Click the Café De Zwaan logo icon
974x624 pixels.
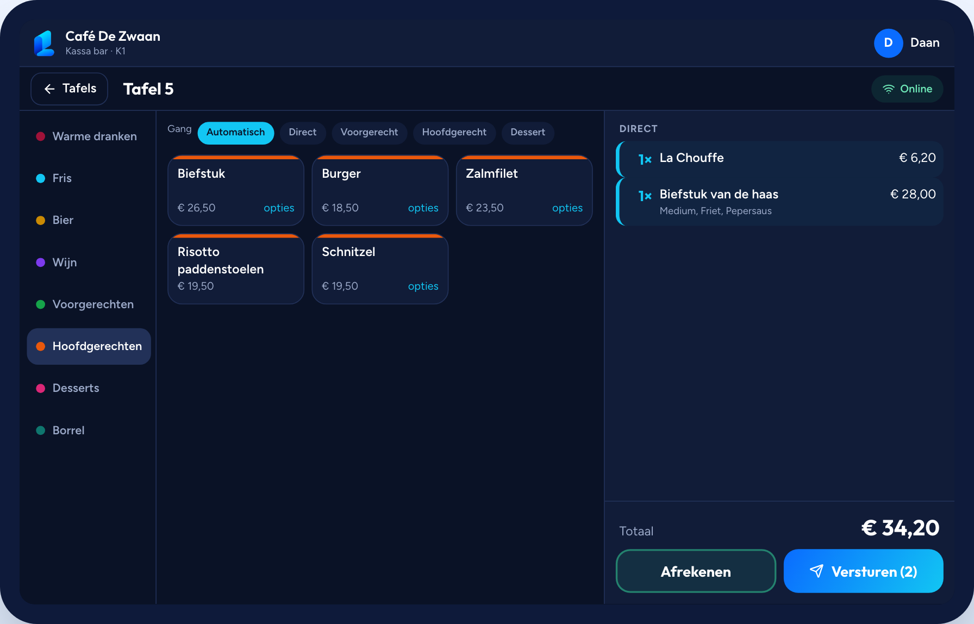(x=44, y=43)
